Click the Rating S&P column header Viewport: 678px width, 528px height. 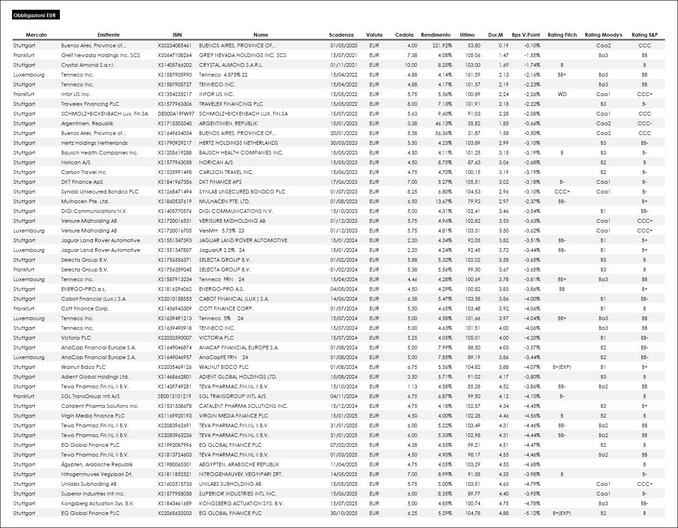pos(645,35)
